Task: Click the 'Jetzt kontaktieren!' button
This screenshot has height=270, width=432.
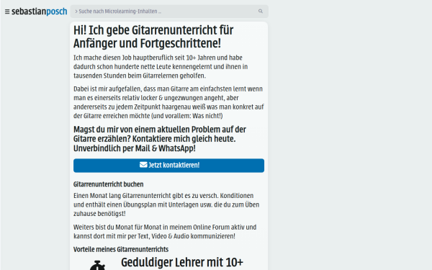Action: [168, 166]
